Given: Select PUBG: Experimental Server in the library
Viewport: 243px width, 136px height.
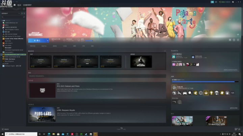Looking at the screenshot, I should [x=13, y=57].
